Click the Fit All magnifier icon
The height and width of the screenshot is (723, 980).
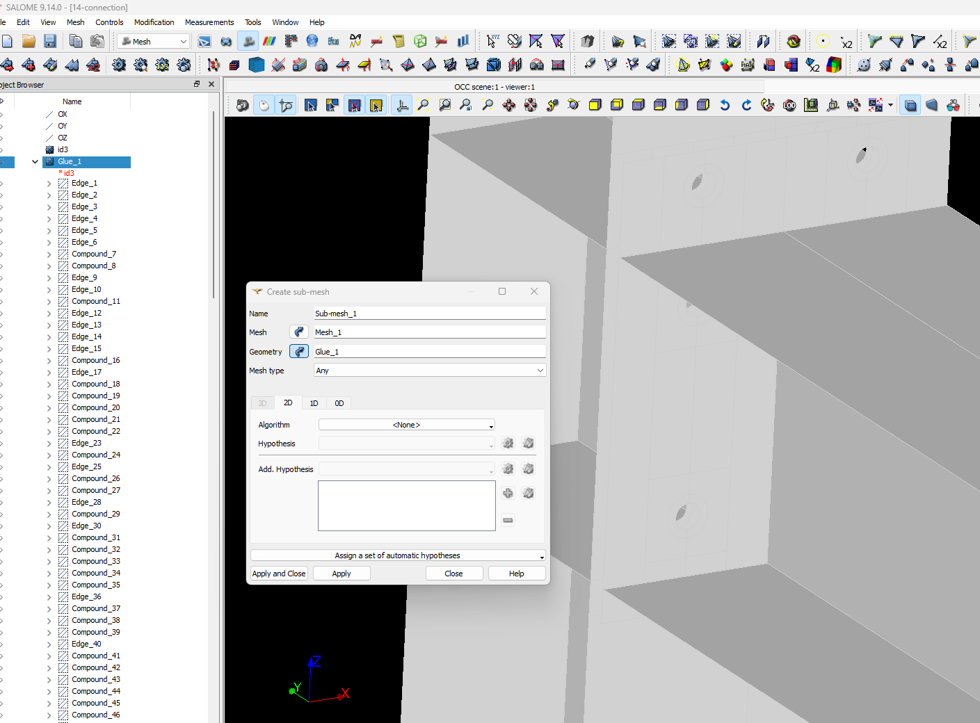click(x=423, y=106)
